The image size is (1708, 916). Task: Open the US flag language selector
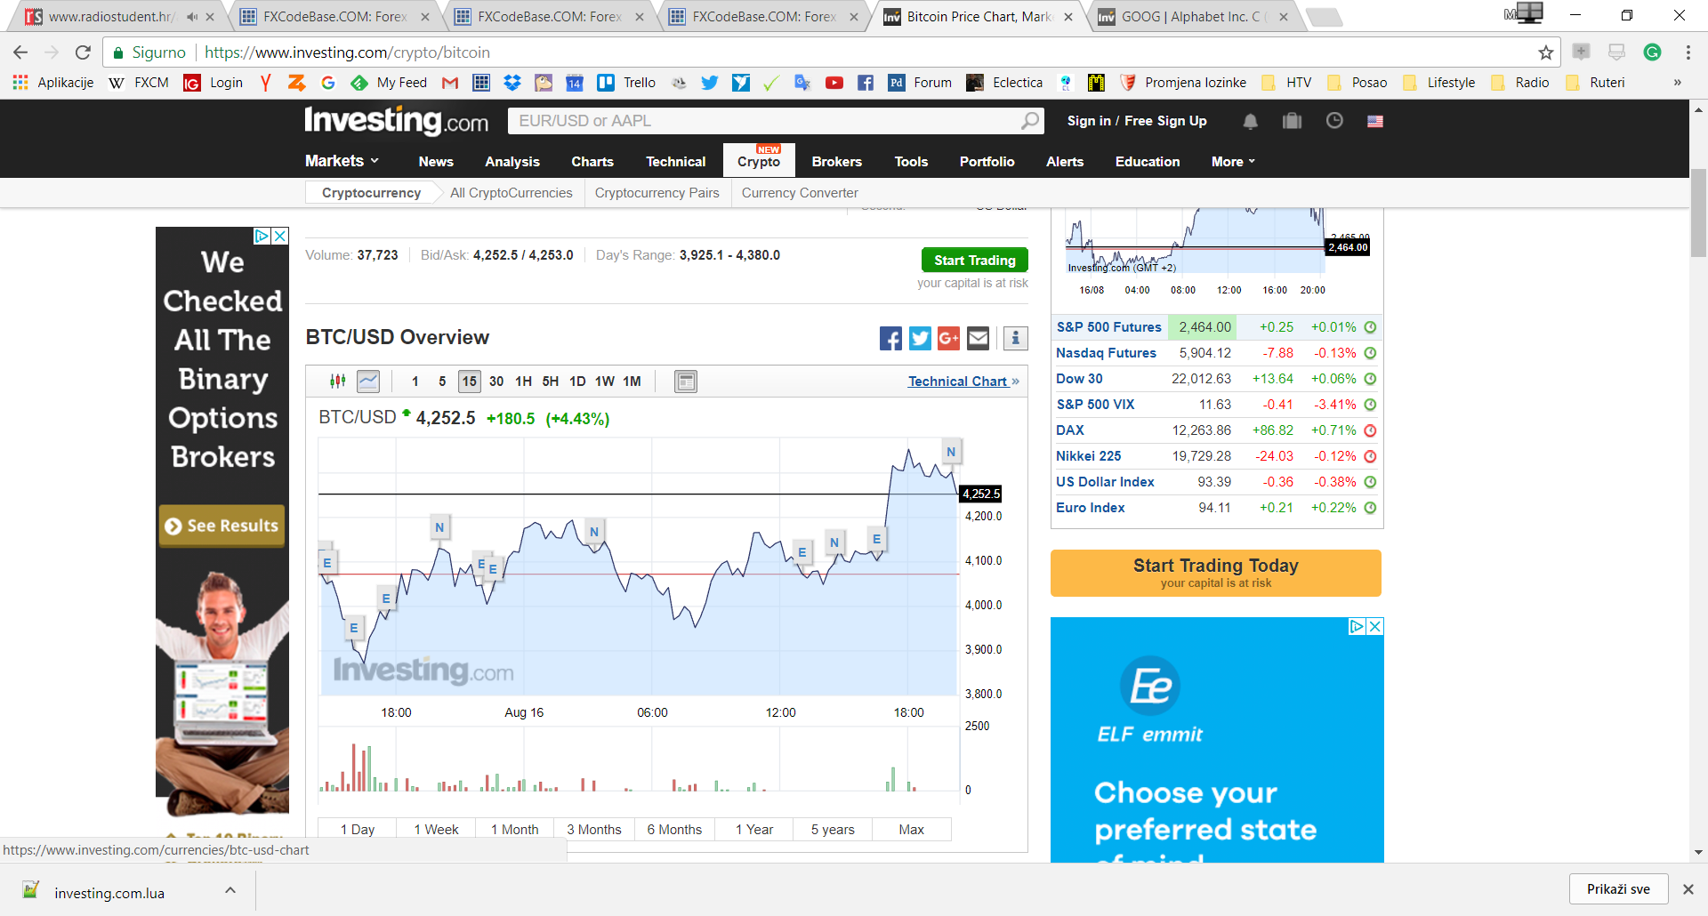(x=1375, y=121)
